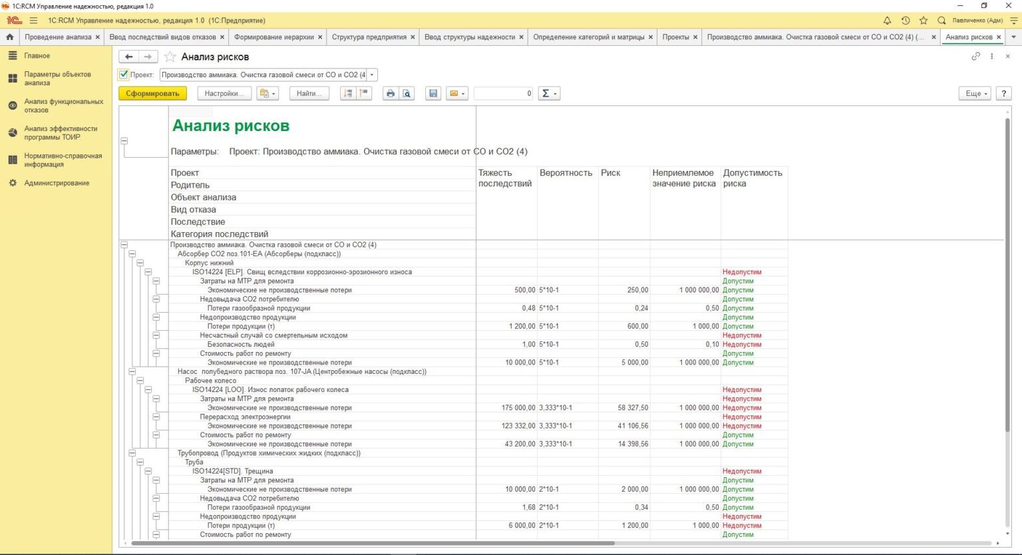The image size is (1022, 555).
Task: Switch to Ввод последствий видов отказов tab
Action: coord(162,37)
